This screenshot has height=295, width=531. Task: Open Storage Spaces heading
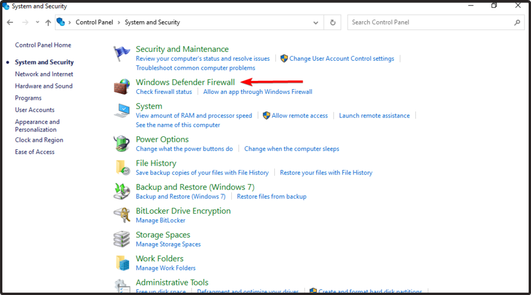click(163, 235)
